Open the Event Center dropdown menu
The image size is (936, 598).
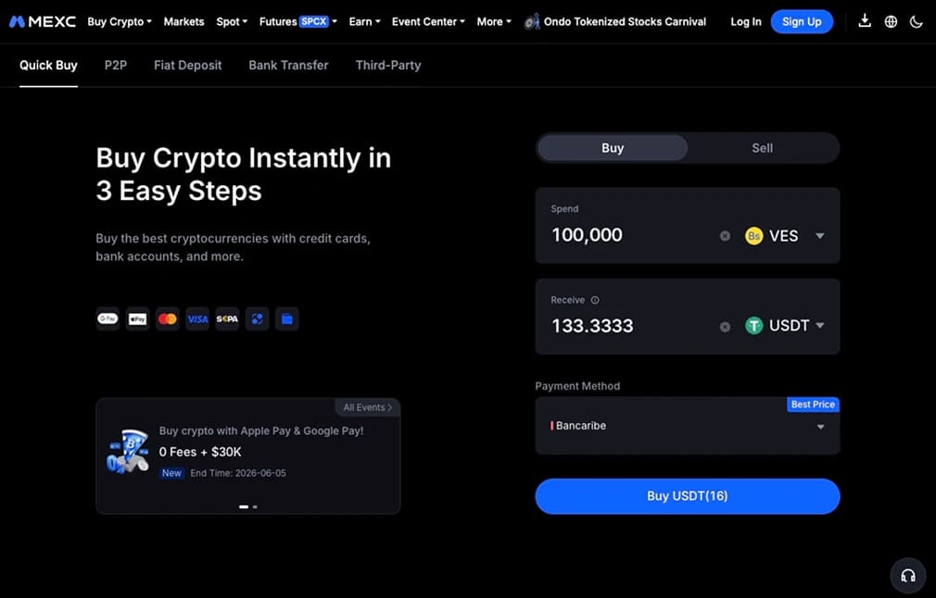pos(428,22)
